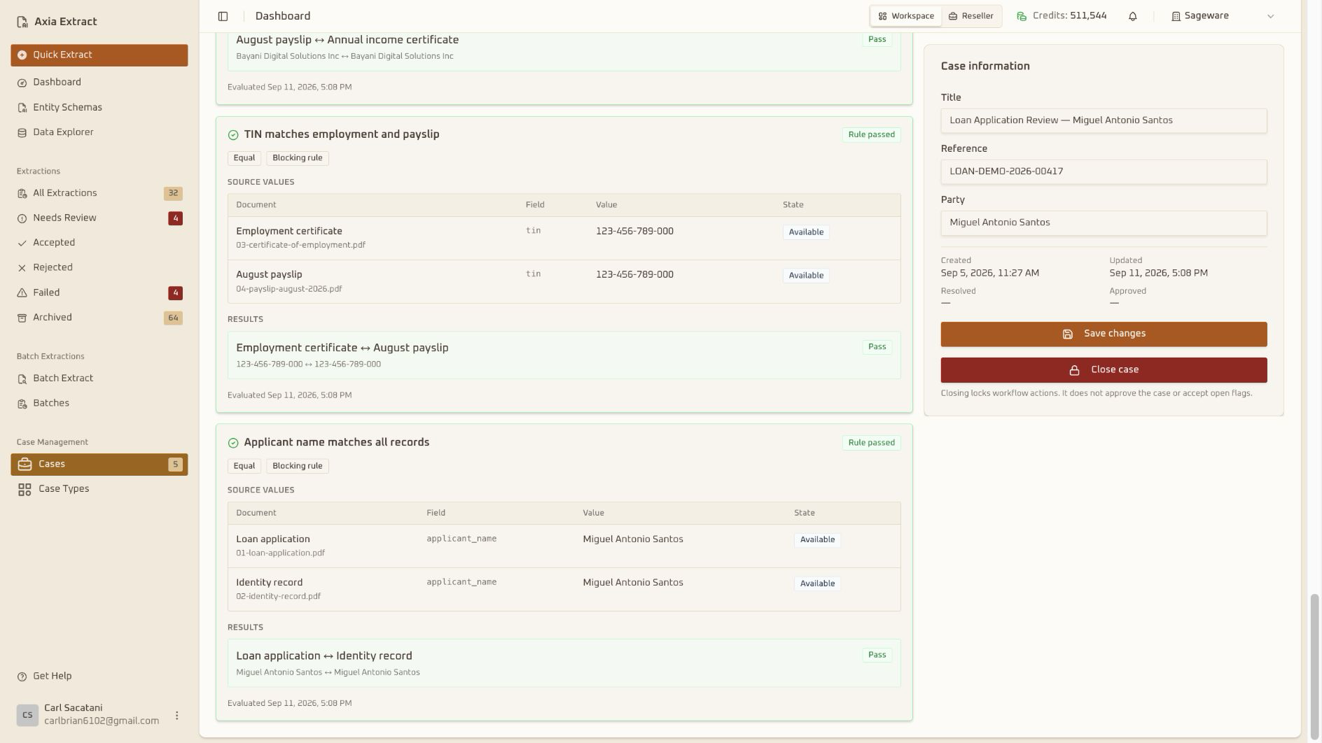1322x743 pixels.
Task: Expand the Sageware organization dropdown
Action: 1223,16
